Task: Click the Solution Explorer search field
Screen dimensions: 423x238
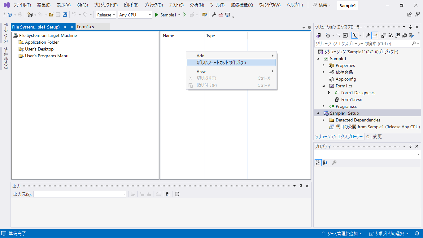Action: (362, 44)
